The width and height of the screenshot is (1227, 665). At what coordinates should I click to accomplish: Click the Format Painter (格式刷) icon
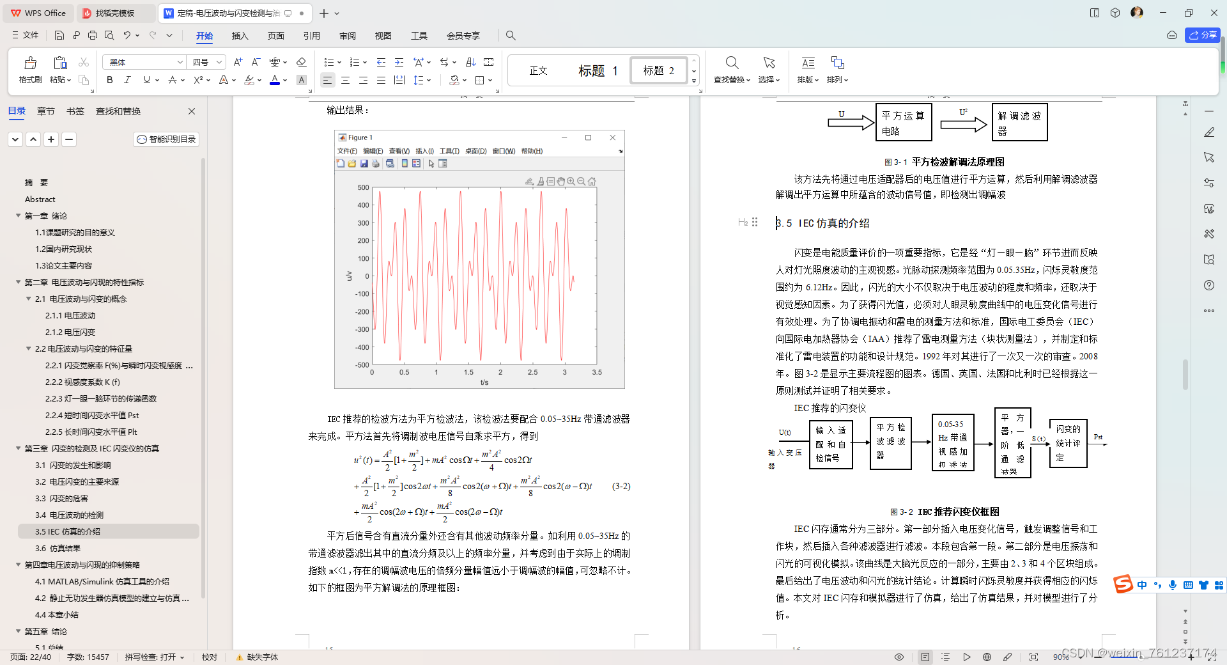pyautogui.click(x=30, y=63)
